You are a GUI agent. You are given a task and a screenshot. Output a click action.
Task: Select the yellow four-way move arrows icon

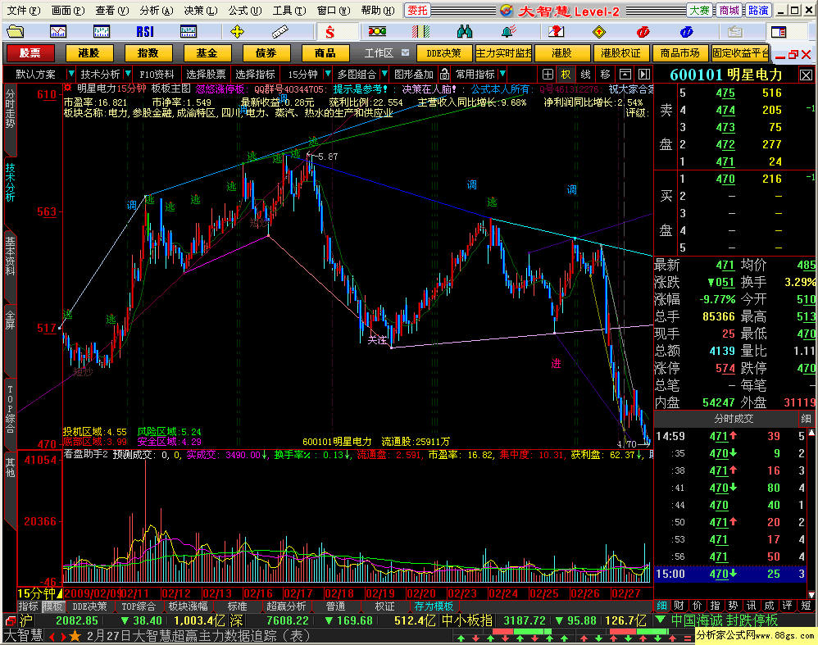(237, 32)
